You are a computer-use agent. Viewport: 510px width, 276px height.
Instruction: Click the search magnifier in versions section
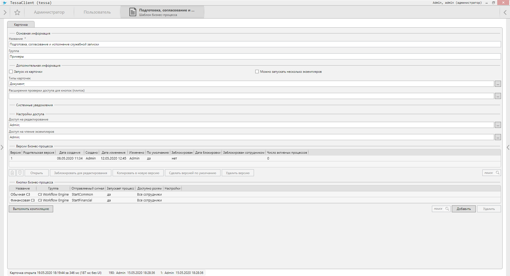(x=498, y=173)
